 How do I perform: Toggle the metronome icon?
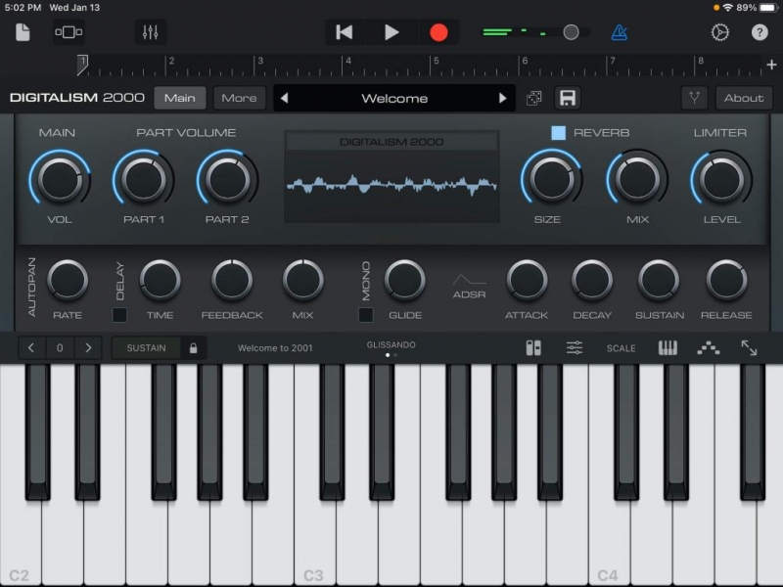click(620, 32)
